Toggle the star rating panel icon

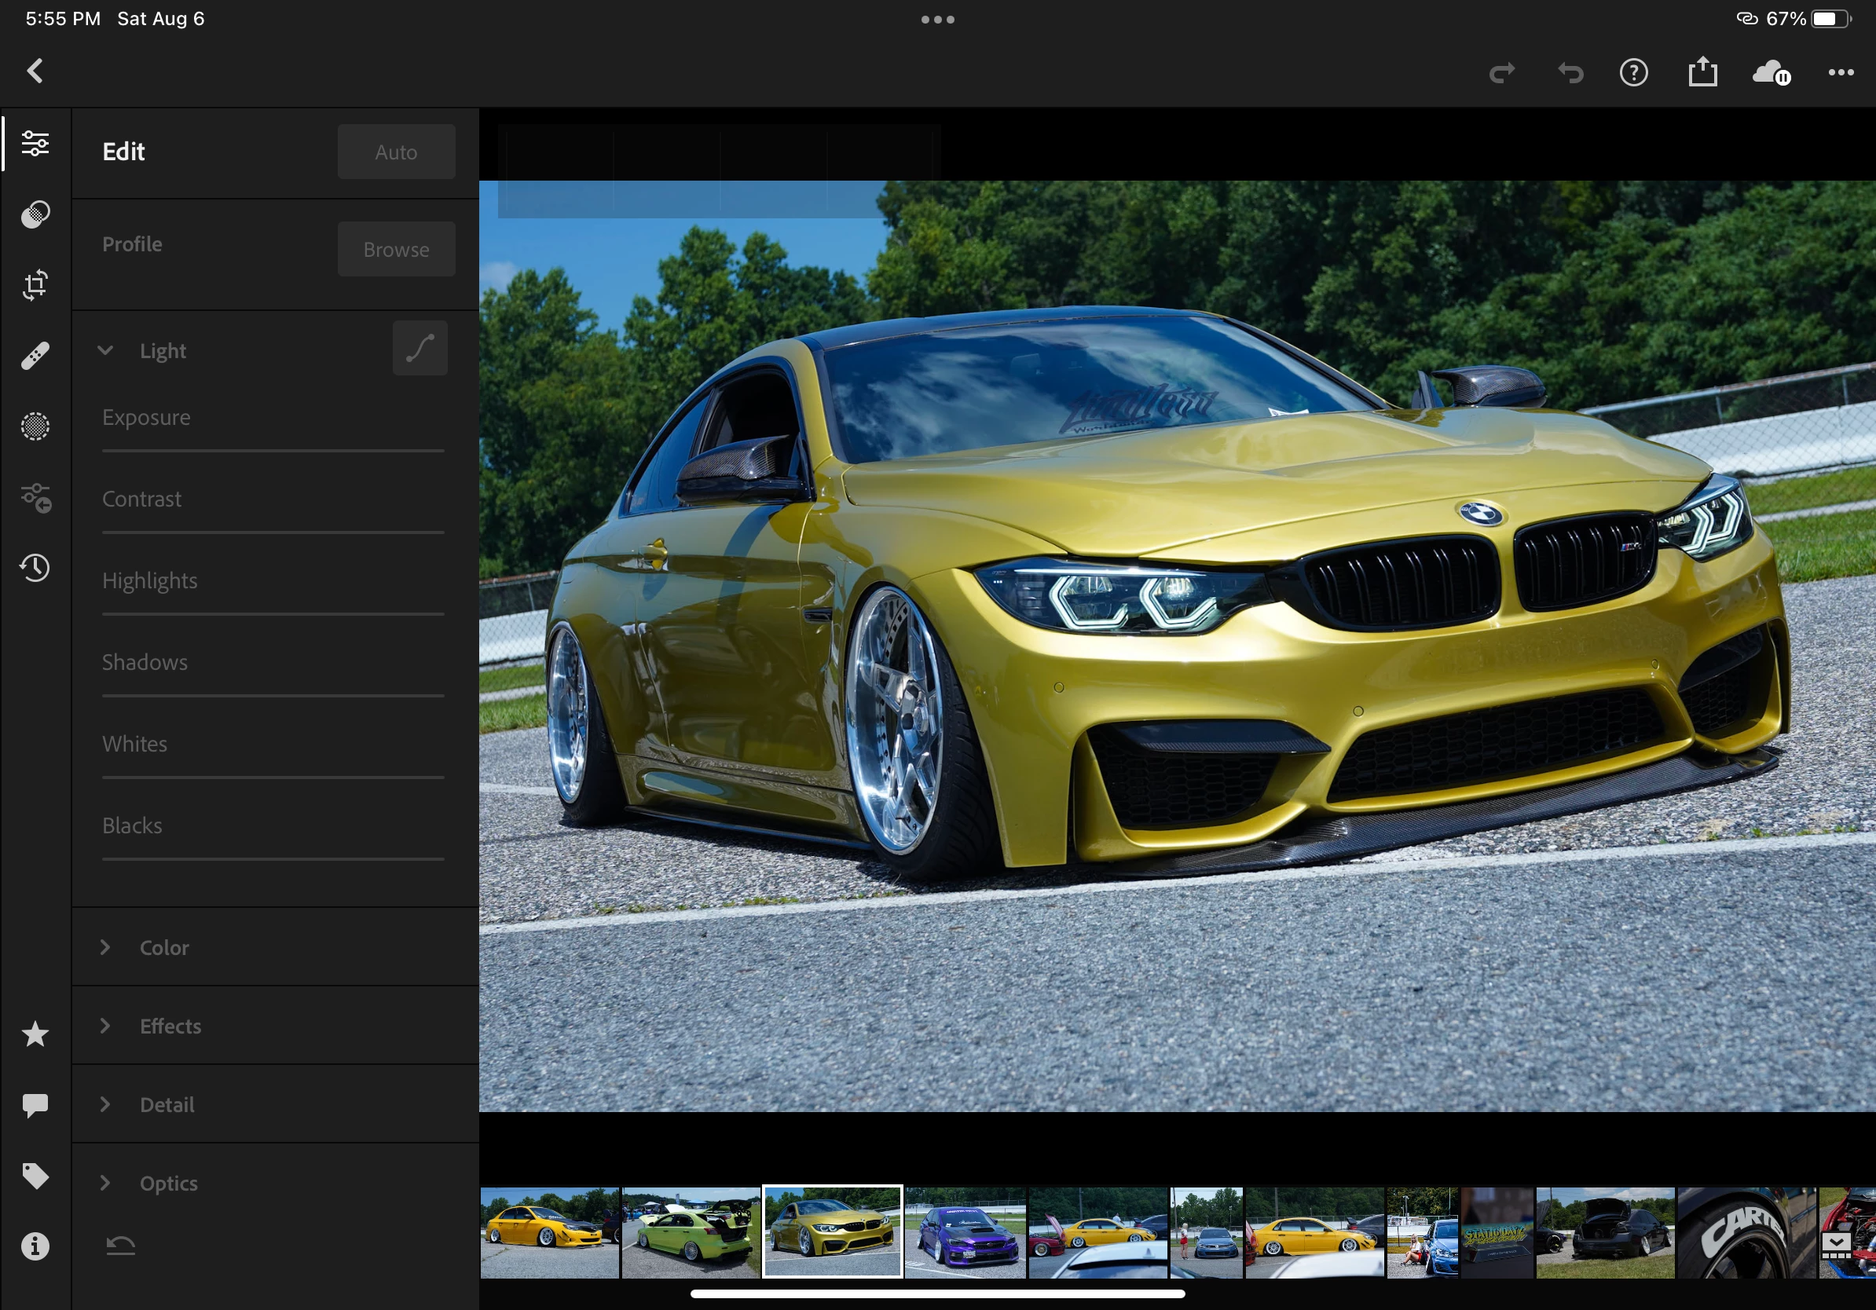[35, 1034]
